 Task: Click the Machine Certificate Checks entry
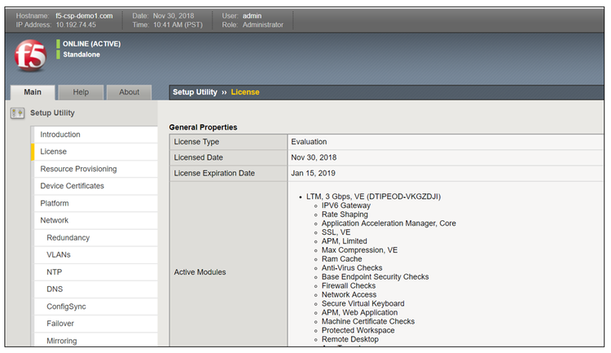tap(368, 321)
